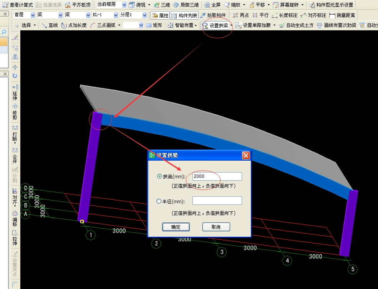Image resolution: width=378 pixels, height=289 pixels.
Task: Open 构件图元显示设置
Action: point(331,5)
